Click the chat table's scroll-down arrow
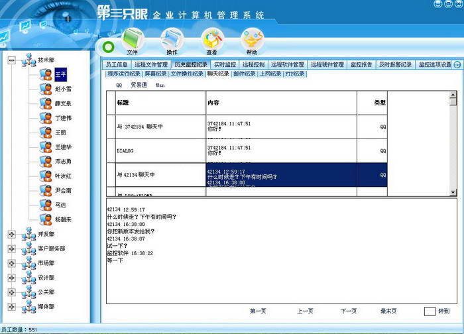Screen dimensions: 464x334 [x=453, y=192]
